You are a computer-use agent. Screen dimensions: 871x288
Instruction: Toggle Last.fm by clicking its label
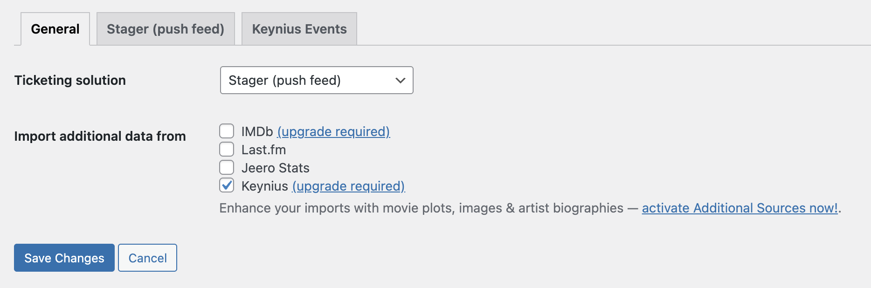pyautogui.click(x=264, y=149)
